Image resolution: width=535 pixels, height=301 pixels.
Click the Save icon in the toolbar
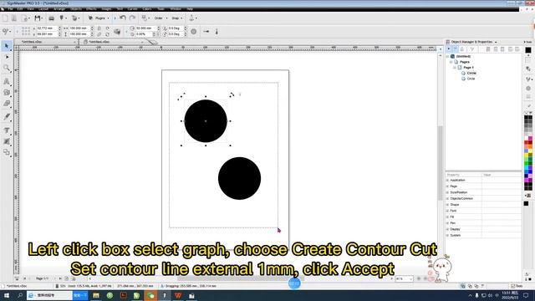pos(38,18)
